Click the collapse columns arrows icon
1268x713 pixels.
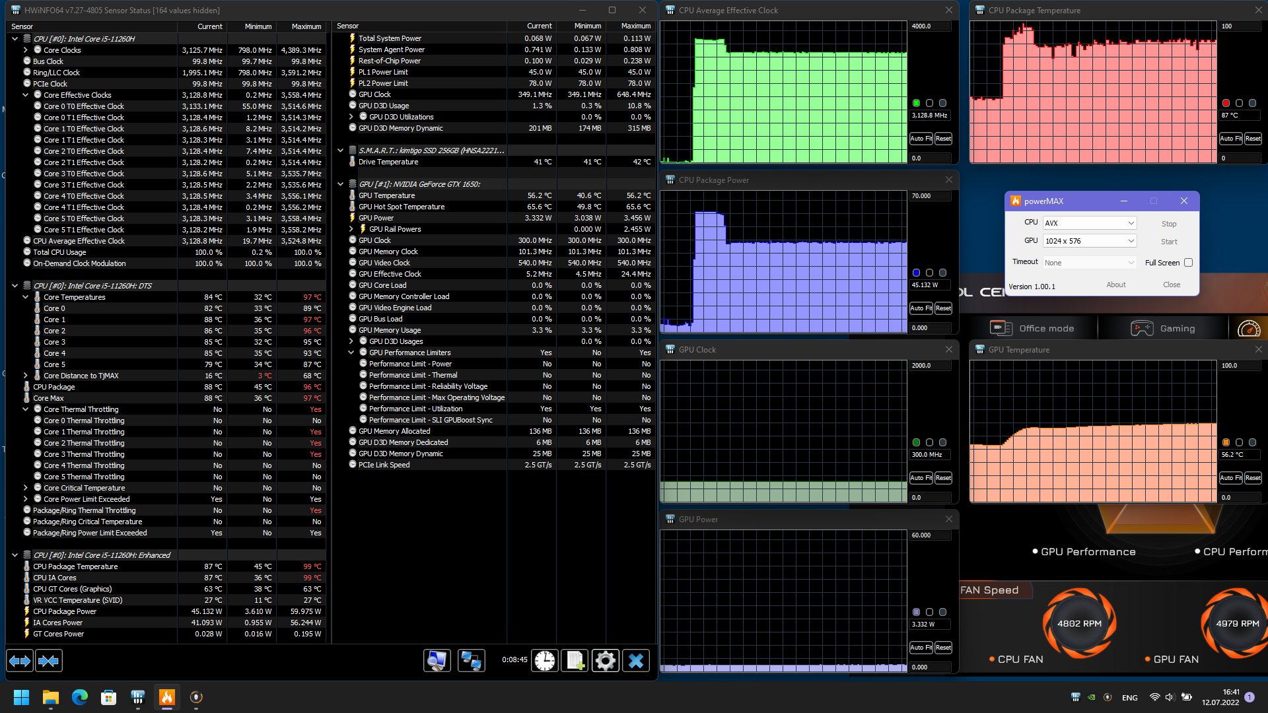coord(49,661)
